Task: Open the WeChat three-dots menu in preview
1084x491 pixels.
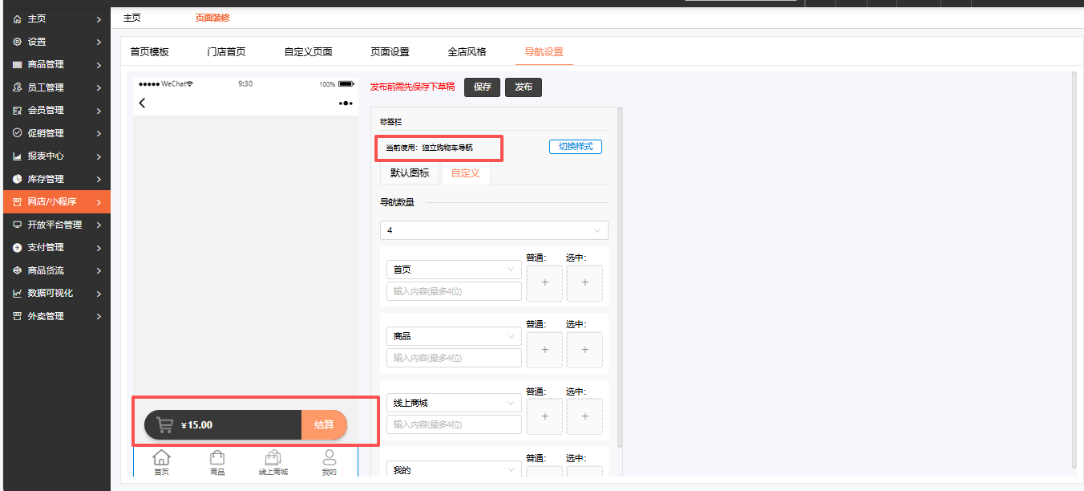Action: [346, 103]
